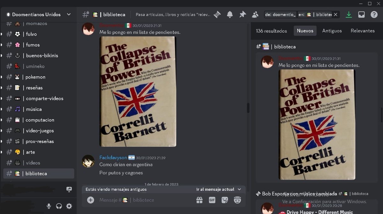Image resolution: width=383 pixels, height=214 pixels.
Task: Select the biblioteca channel in sidebar
Action: tap(39, 174)
